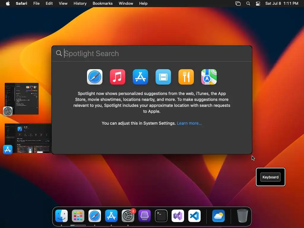304x228 pixels.
Task: Open Music app from Spotlight suggestions
Action: point(118,77)
